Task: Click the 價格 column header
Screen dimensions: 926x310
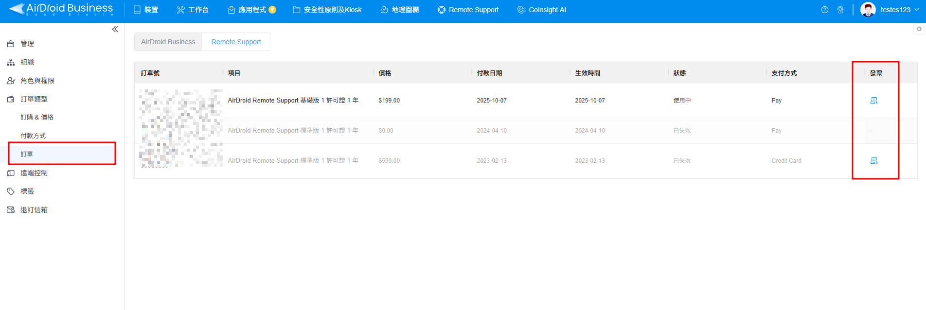Action: click(385, 73)
